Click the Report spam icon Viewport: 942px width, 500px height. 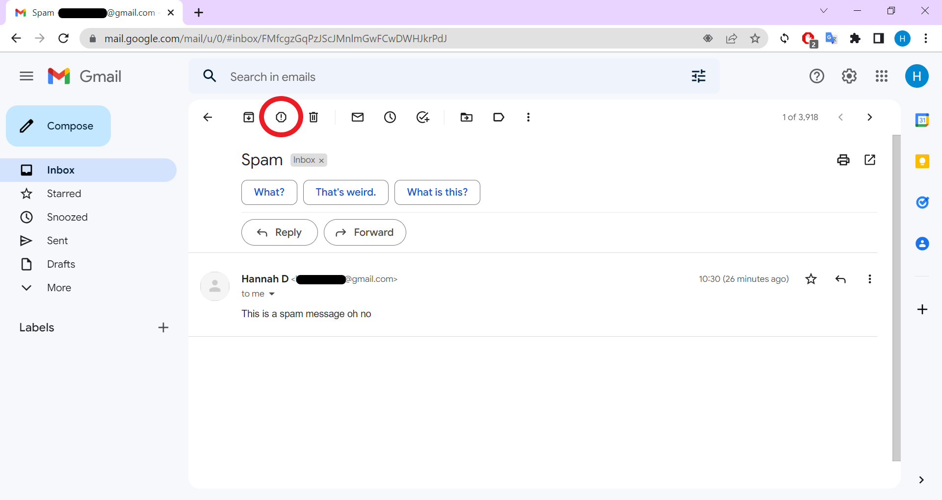[281, 117]
